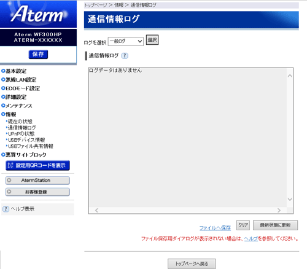Click the トップページへ戻る button
Screen dimensions: 307x269
click(192, 263)
